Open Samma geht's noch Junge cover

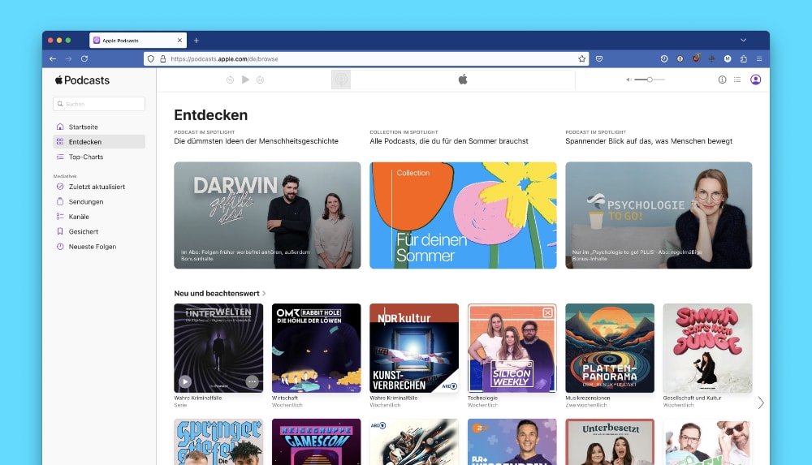[708, 348]
